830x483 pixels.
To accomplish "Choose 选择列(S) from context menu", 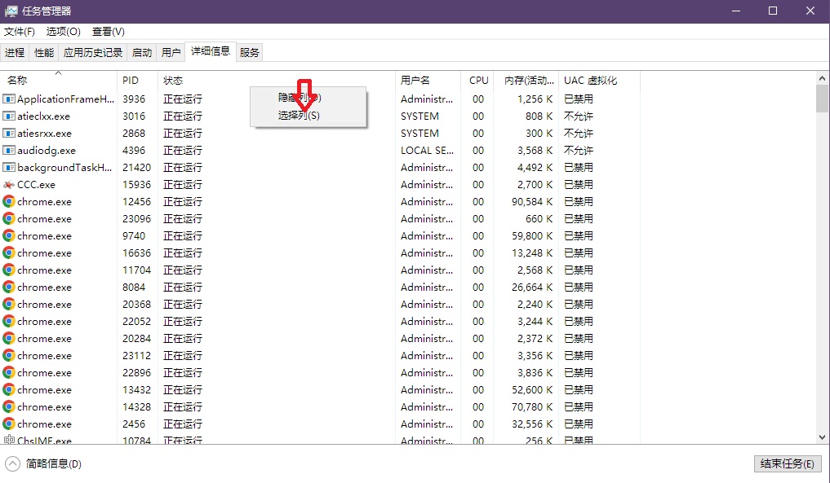I will [299, 116].
